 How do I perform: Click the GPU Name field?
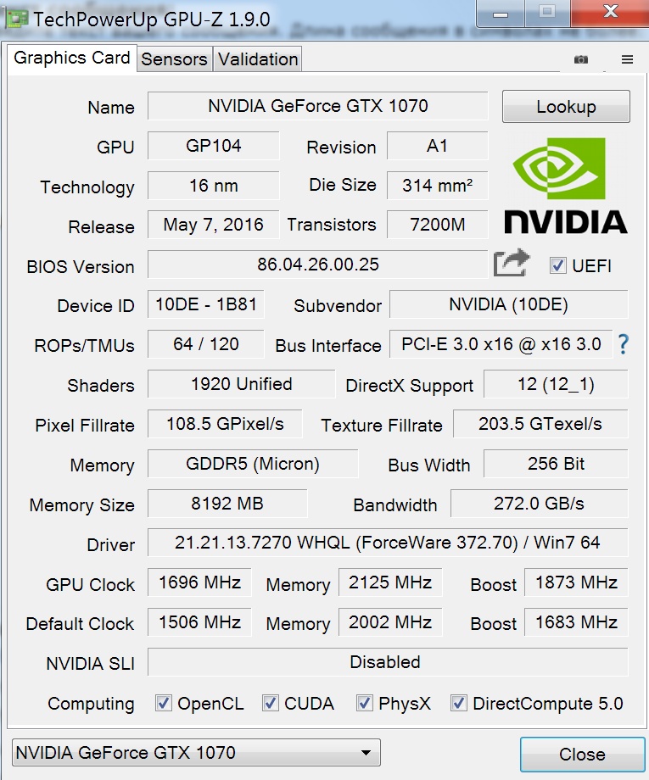(318, 107)
